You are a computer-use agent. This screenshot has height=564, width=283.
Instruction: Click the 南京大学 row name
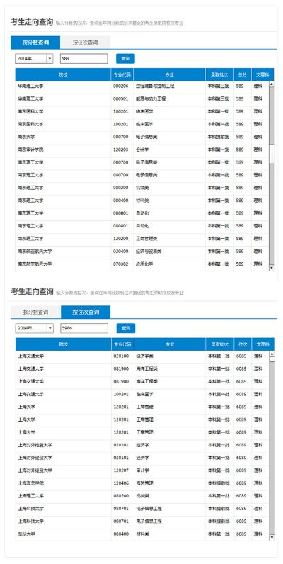point(26,137)
